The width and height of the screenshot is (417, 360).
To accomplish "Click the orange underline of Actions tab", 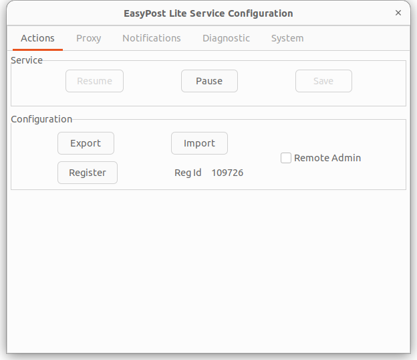I will pos(37,50).
